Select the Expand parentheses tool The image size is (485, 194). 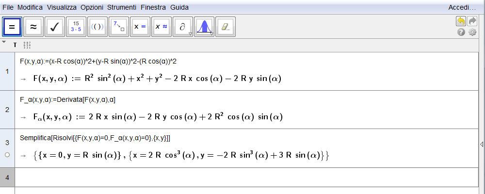click(x=97, y=27)
